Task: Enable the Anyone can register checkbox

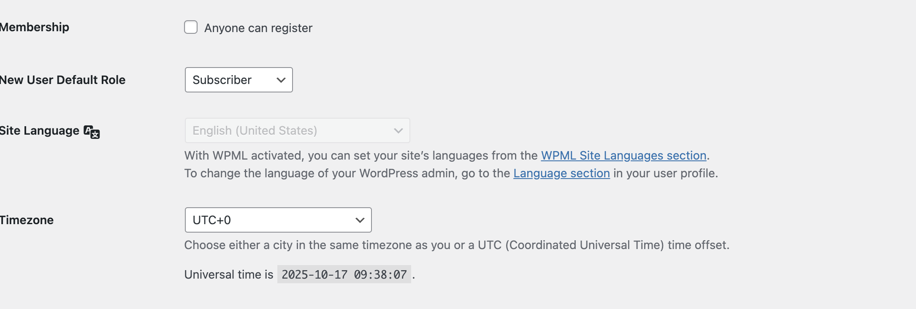Action: pos(191,27)
